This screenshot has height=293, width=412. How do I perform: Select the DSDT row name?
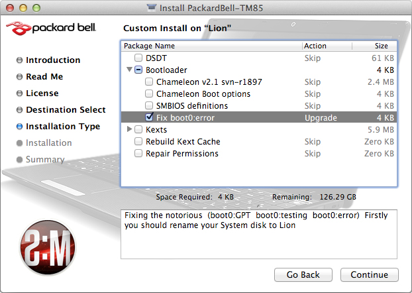pos(156,58)
